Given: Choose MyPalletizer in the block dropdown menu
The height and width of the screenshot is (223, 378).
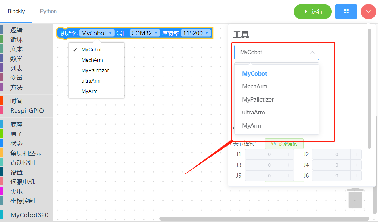Looking at the screenshot, I should tap(97, 70).
